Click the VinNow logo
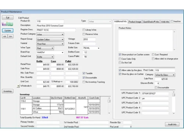 (7, 24)
